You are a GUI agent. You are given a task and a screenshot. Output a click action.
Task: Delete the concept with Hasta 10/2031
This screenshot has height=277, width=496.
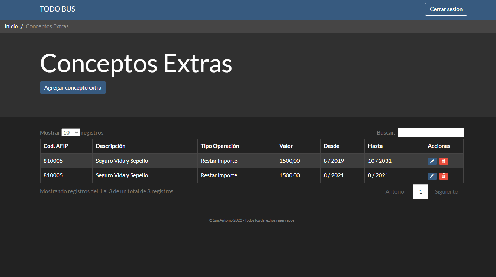(x=444, y=161)
